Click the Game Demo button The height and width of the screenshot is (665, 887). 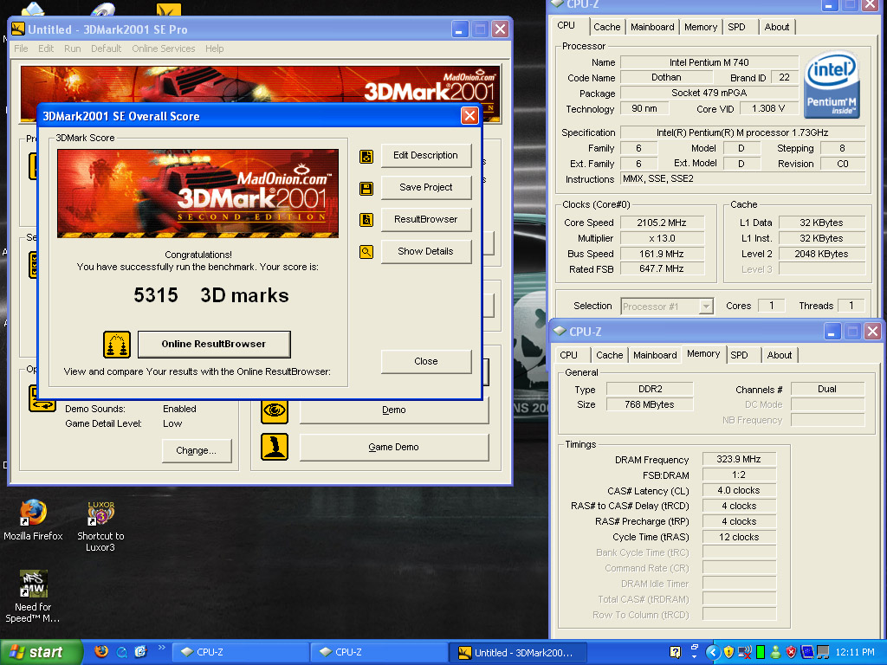pos(394,448)
